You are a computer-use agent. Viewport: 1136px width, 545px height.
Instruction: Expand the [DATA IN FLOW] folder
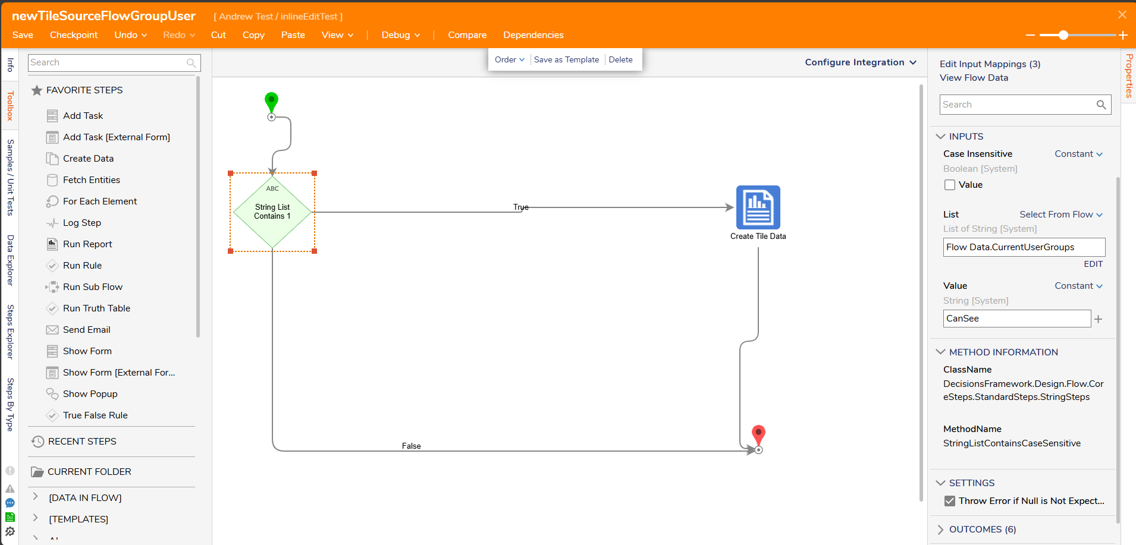[35, 497]
